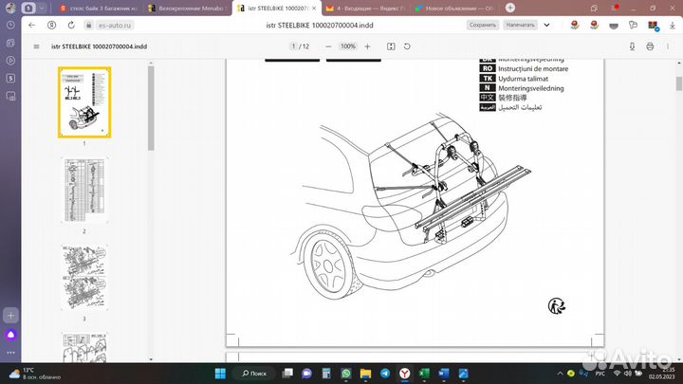Zoom in on the PDF document

367,46
